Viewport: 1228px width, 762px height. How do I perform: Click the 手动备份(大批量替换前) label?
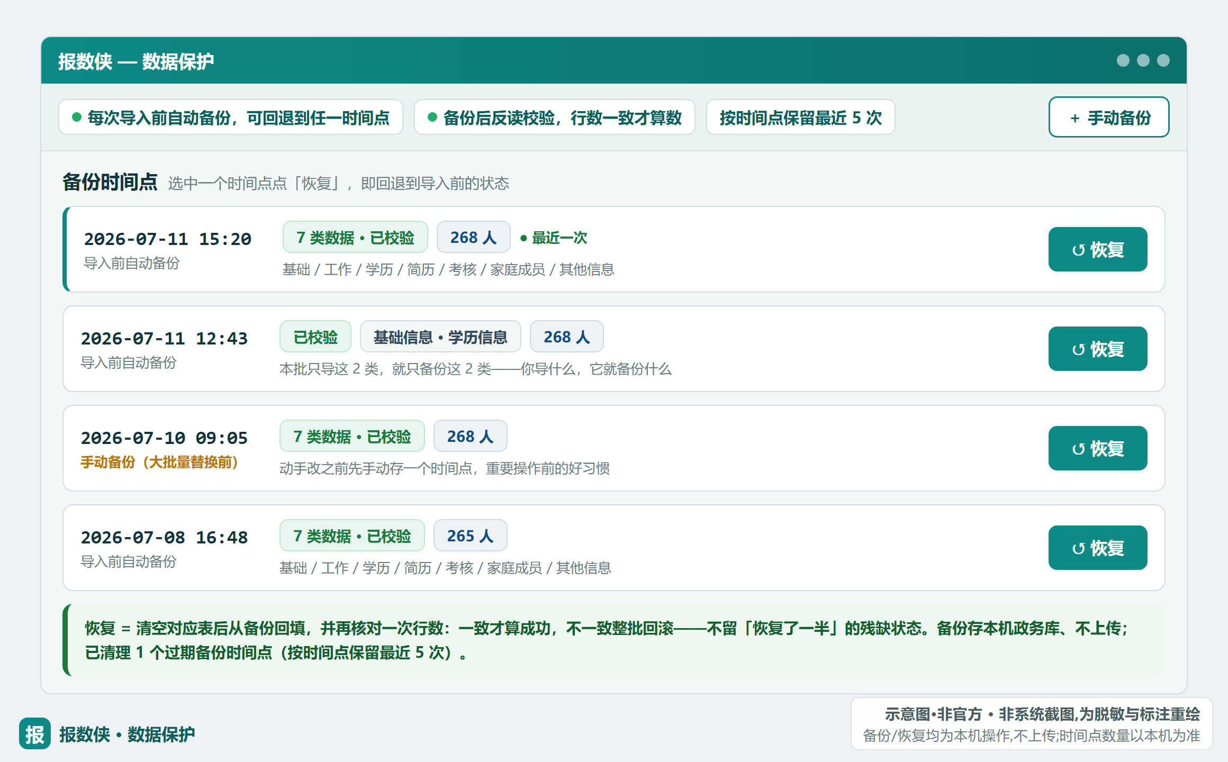tap(159, 462)
